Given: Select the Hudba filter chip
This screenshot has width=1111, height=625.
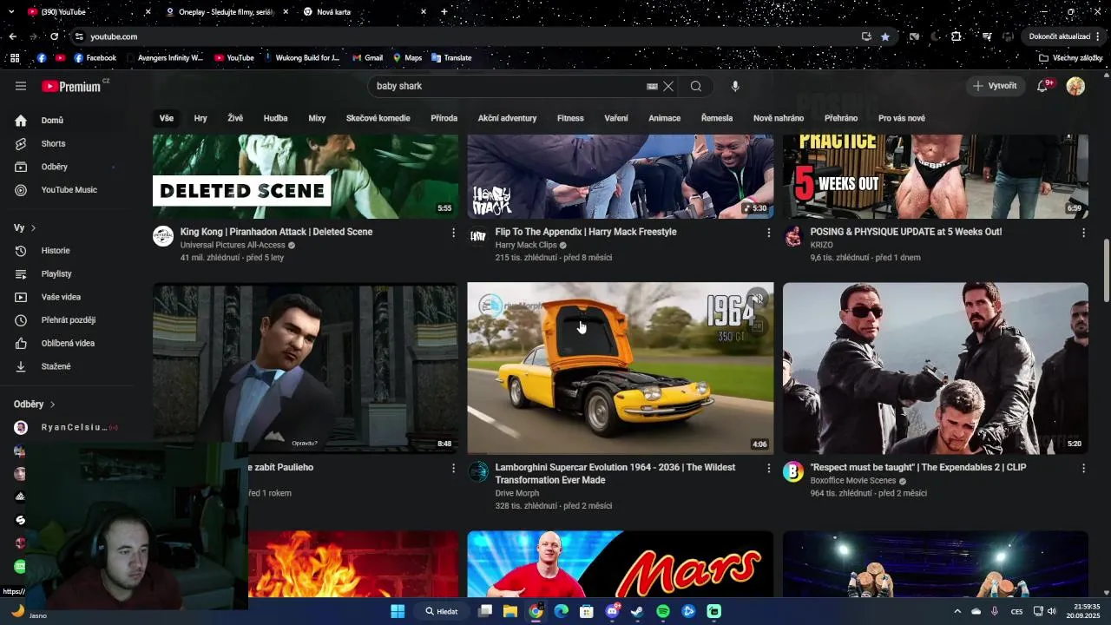Looking at the screenshot, I should [275, 118].
